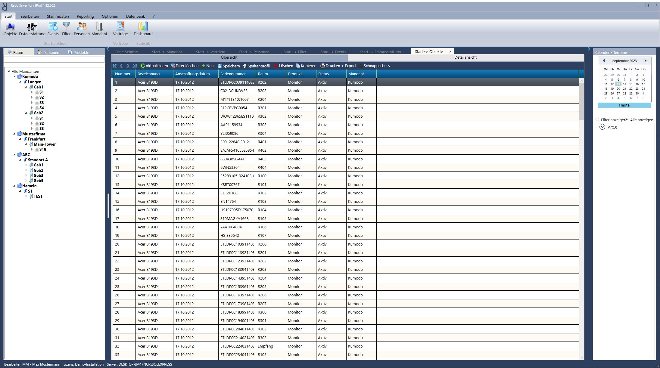Expand the Alt(3) calendar group
The image size is (660, 368).
(x=602, y=127)
